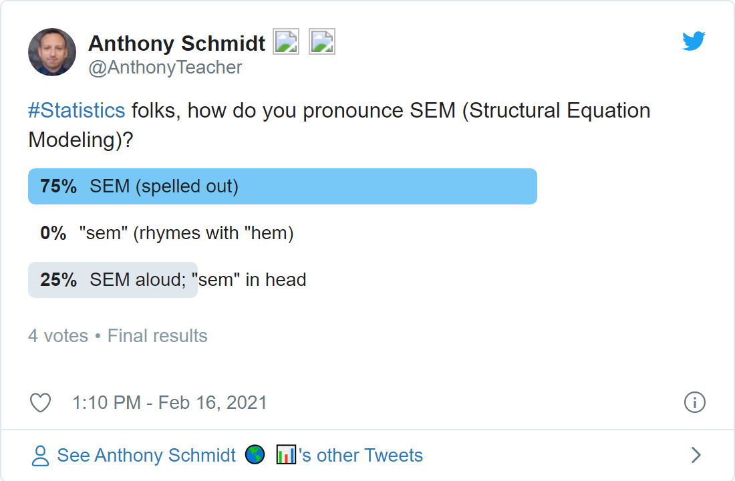
Task: Expand the chevron arrow in footer
Action: pyautogui.click(x=696, y=455)
